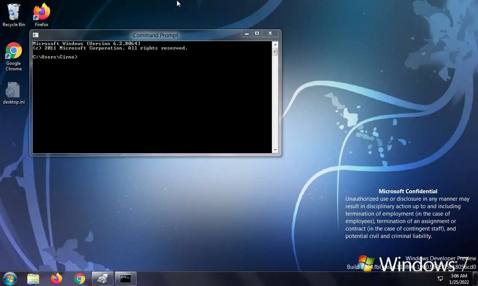Click the Command Prompt title bar text

pyautogui.click(x=155, y=35)
